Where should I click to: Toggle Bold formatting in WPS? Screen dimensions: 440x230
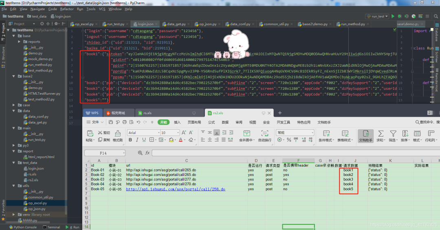pyautogui.click(x=130, y=140)
